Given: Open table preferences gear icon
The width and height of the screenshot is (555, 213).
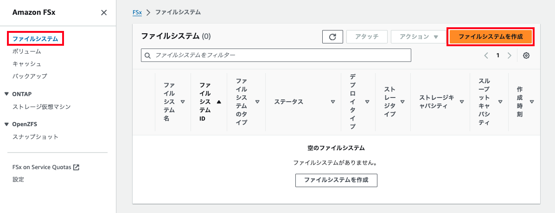Looking at the screenshot, I should pos(526,55).
